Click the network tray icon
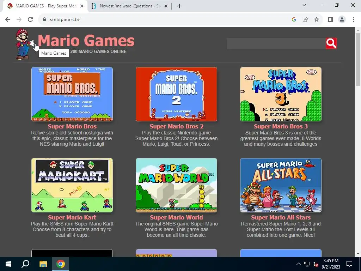The height and width of the screenshot is (271, 361). (x=307, y=264)
